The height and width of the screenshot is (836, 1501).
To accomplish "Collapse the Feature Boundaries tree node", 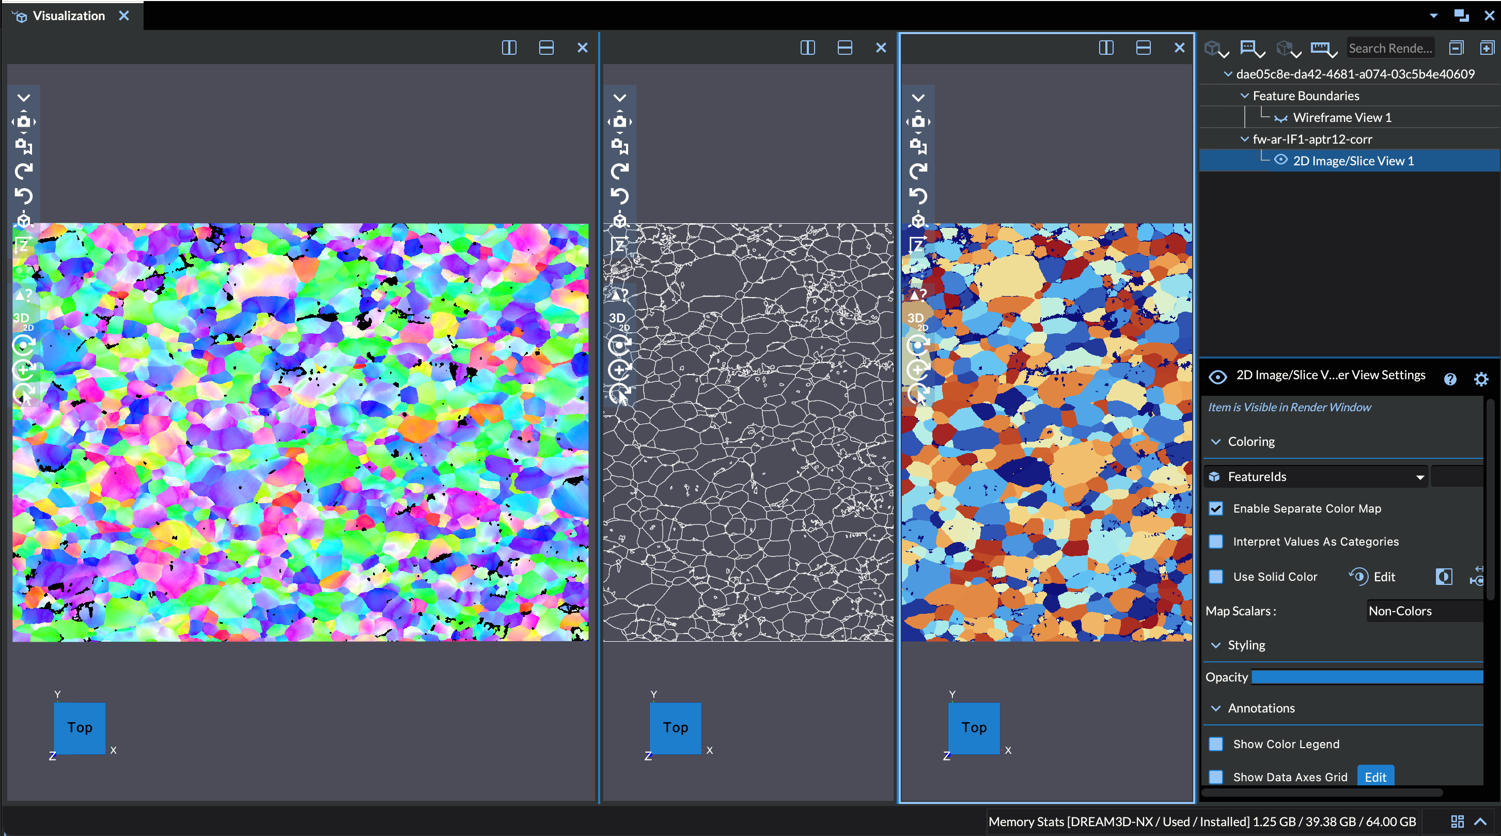I will (x=1245, y=96).
